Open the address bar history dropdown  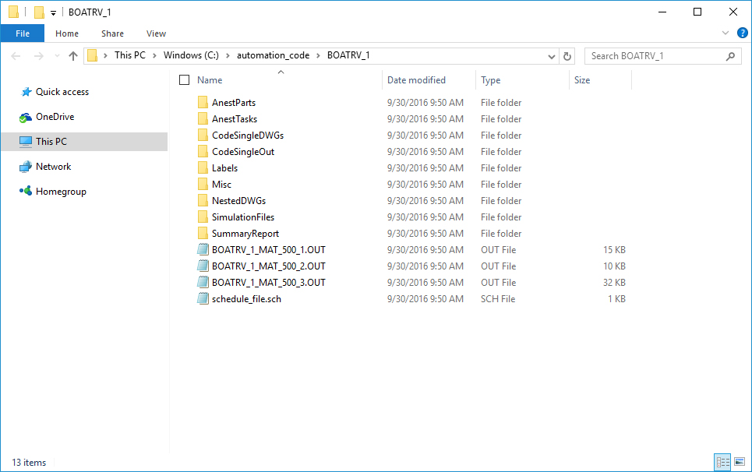point(552,55)
